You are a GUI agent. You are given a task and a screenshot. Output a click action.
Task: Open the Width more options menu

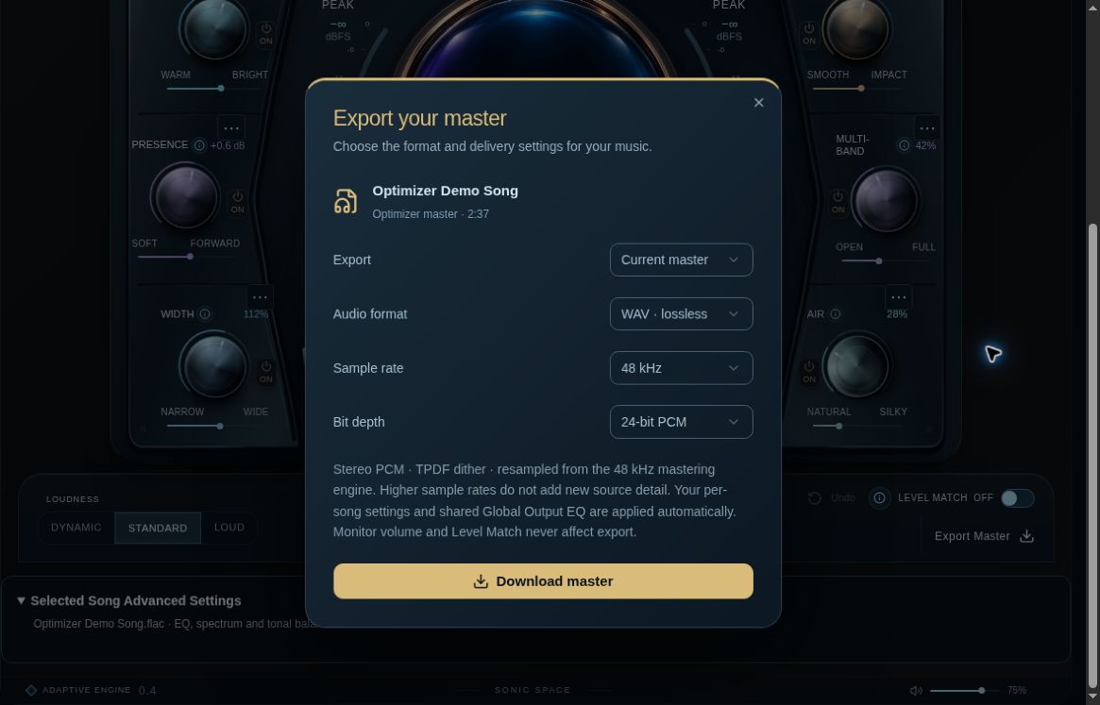coord(260,296)
